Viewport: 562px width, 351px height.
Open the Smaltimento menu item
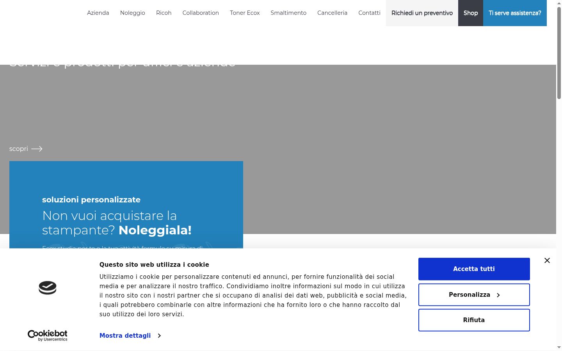point(288,13)
